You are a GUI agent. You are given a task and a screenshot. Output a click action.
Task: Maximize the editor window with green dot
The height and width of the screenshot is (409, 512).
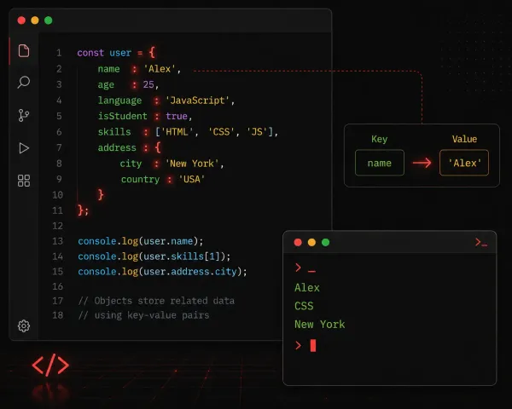point(49,20)
